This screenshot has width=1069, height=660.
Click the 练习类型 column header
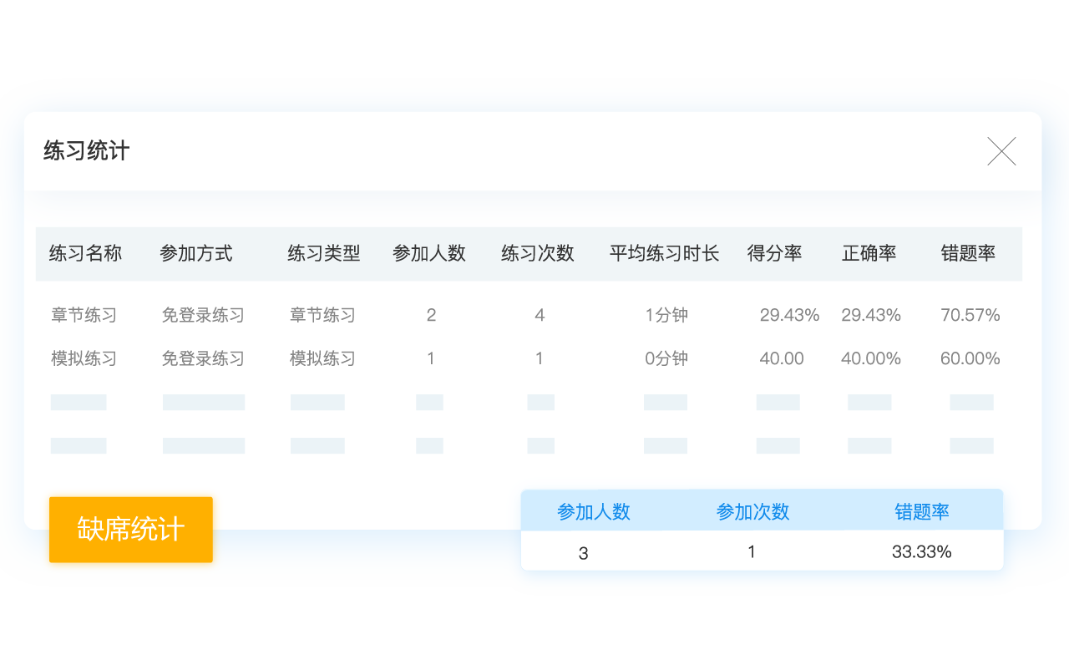click(x=324, y=254)
